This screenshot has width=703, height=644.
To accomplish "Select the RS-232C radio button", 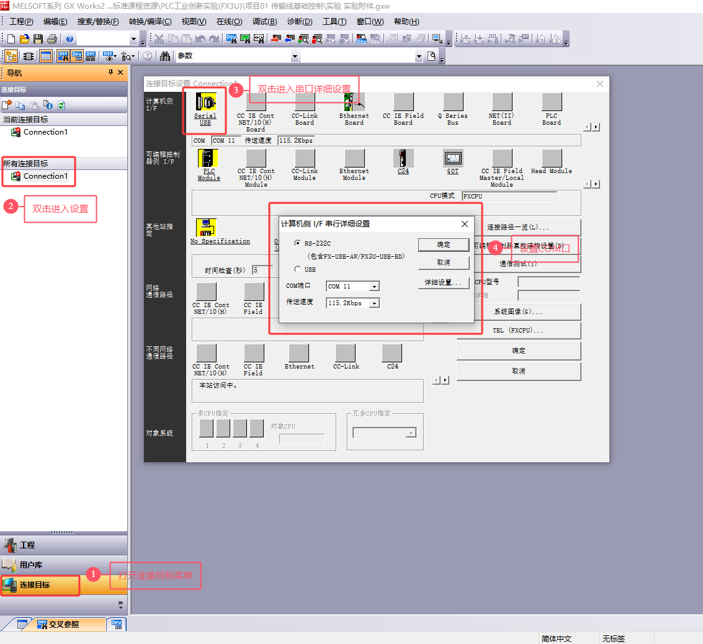I will click(297, 243).
